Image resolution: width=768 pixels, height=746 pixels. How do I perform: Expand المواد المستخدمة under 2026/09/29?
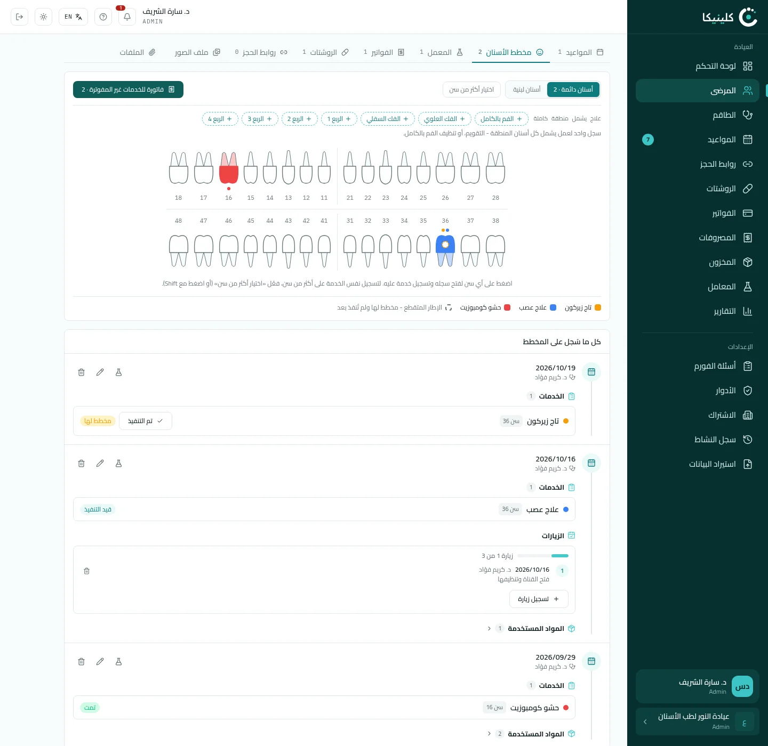pos(531,734)
